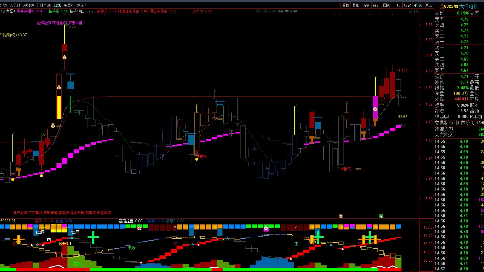The width and height of the screenshot is (484, 272).
Task: Open the 多周期 multi-period view
Action: [x=69, y=5]
